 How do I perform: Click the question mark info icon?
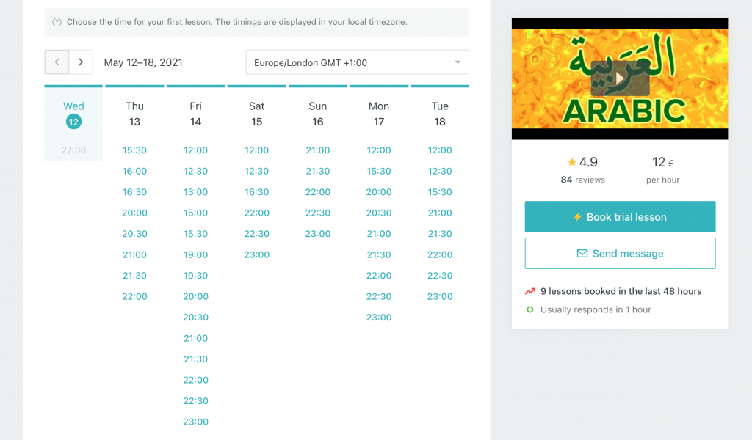(57, 22)
